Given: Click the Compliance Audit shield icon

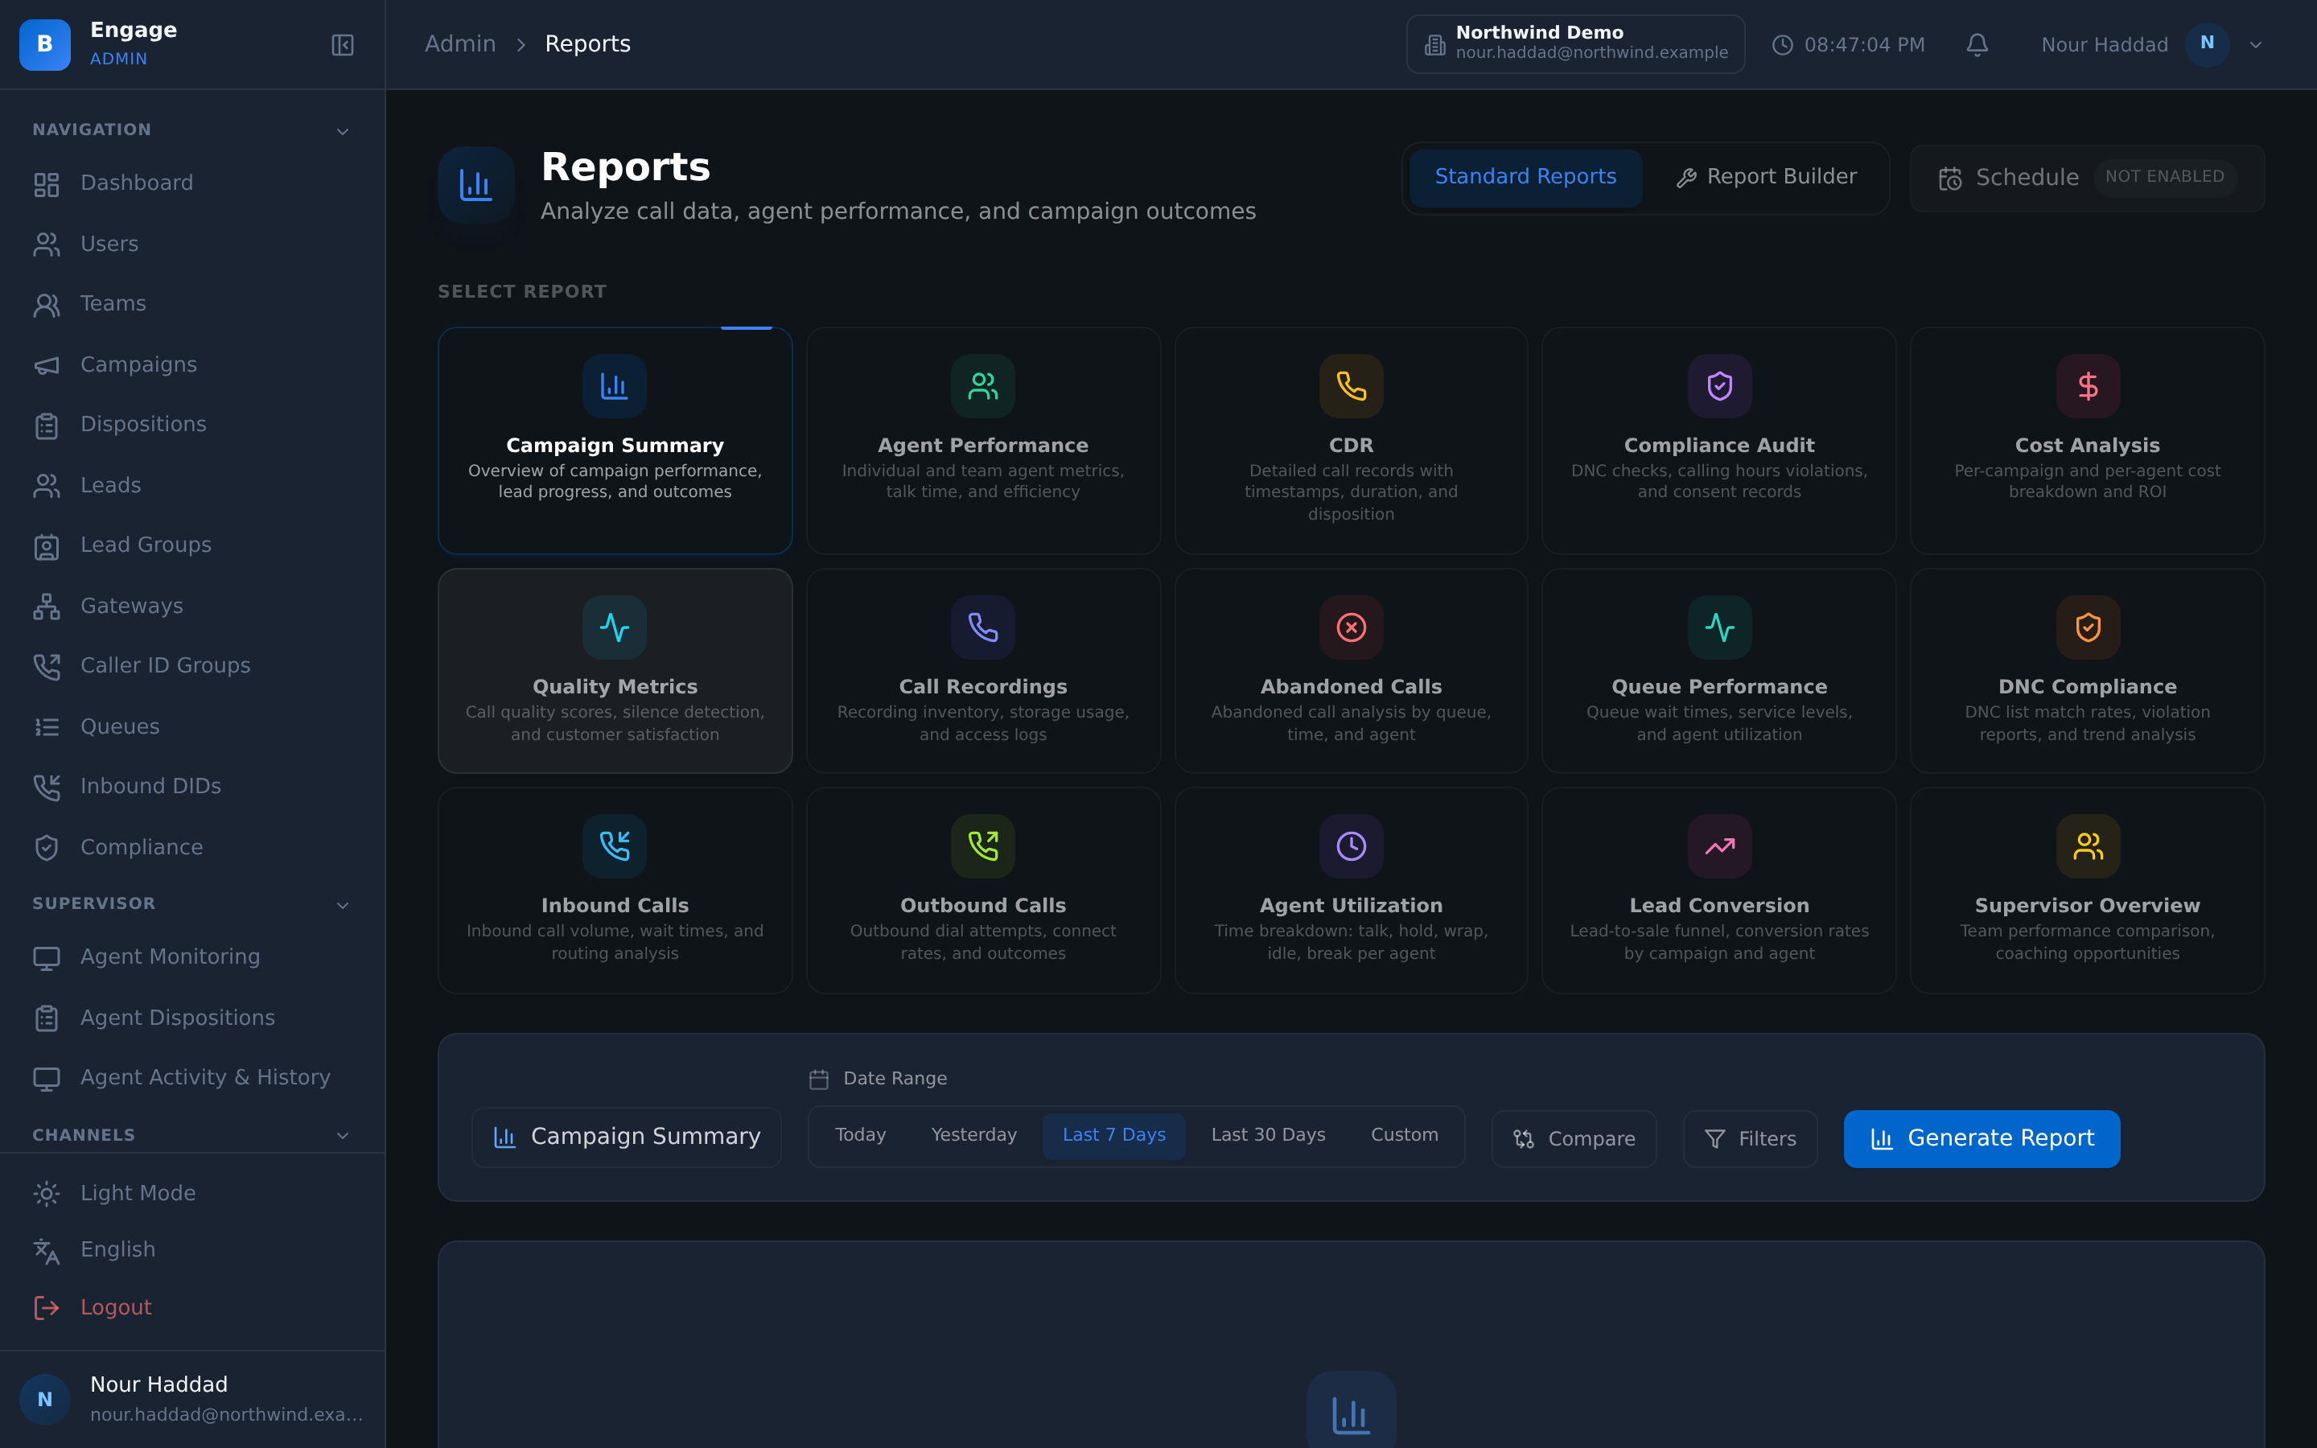Looking at the screenshot, I should coord(1719,386).
